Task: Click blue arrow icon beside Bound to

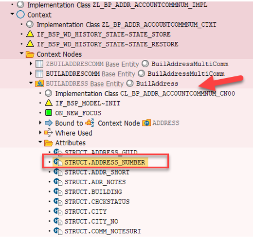Action: coord(49,123)
